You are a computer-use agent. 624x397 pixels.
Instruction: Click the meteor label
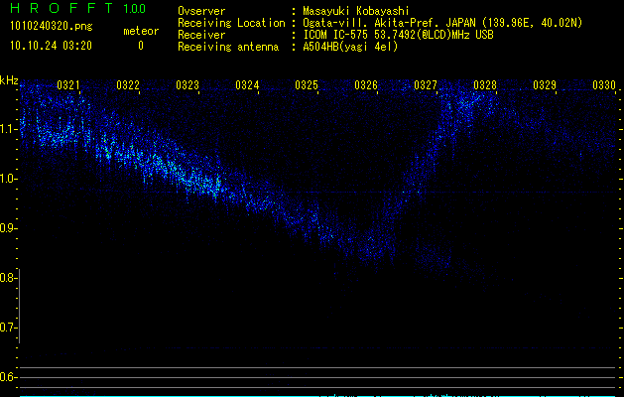pyautogui.click(x=141, y=31)
